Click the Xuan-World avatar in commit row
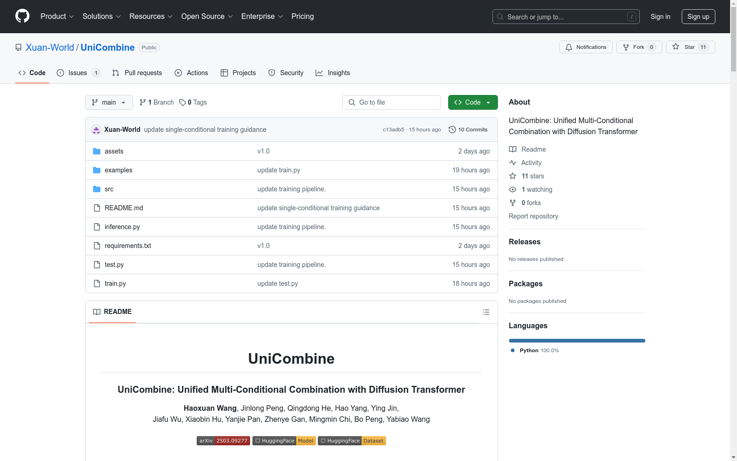 tap(96, 130)
